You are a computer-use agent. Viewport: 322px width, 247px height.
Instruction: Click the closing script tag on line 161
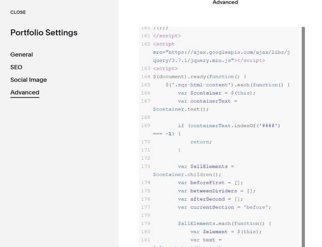click(167, 36)
